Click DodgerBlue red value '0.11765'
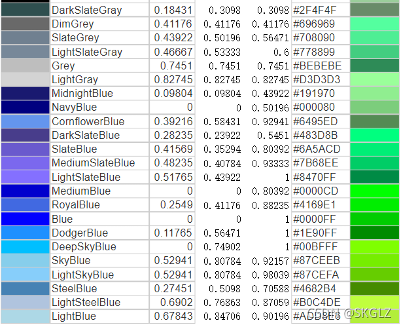Viewport: 401px width, 325px height. pyautogui.click(x=173, y=233)
